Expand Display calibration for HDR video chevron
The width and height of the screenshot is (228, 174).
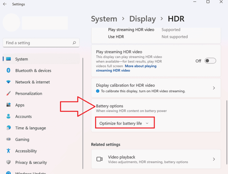click(214, 88)
